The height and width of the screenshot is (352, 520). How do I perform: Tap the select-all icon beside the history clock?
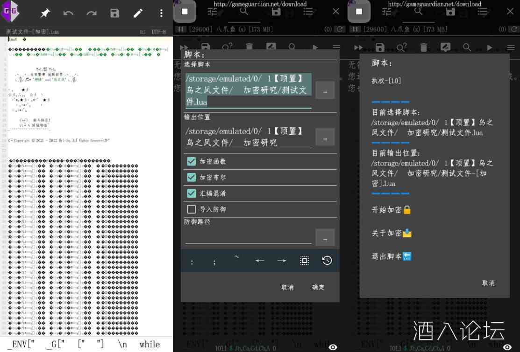305,261
